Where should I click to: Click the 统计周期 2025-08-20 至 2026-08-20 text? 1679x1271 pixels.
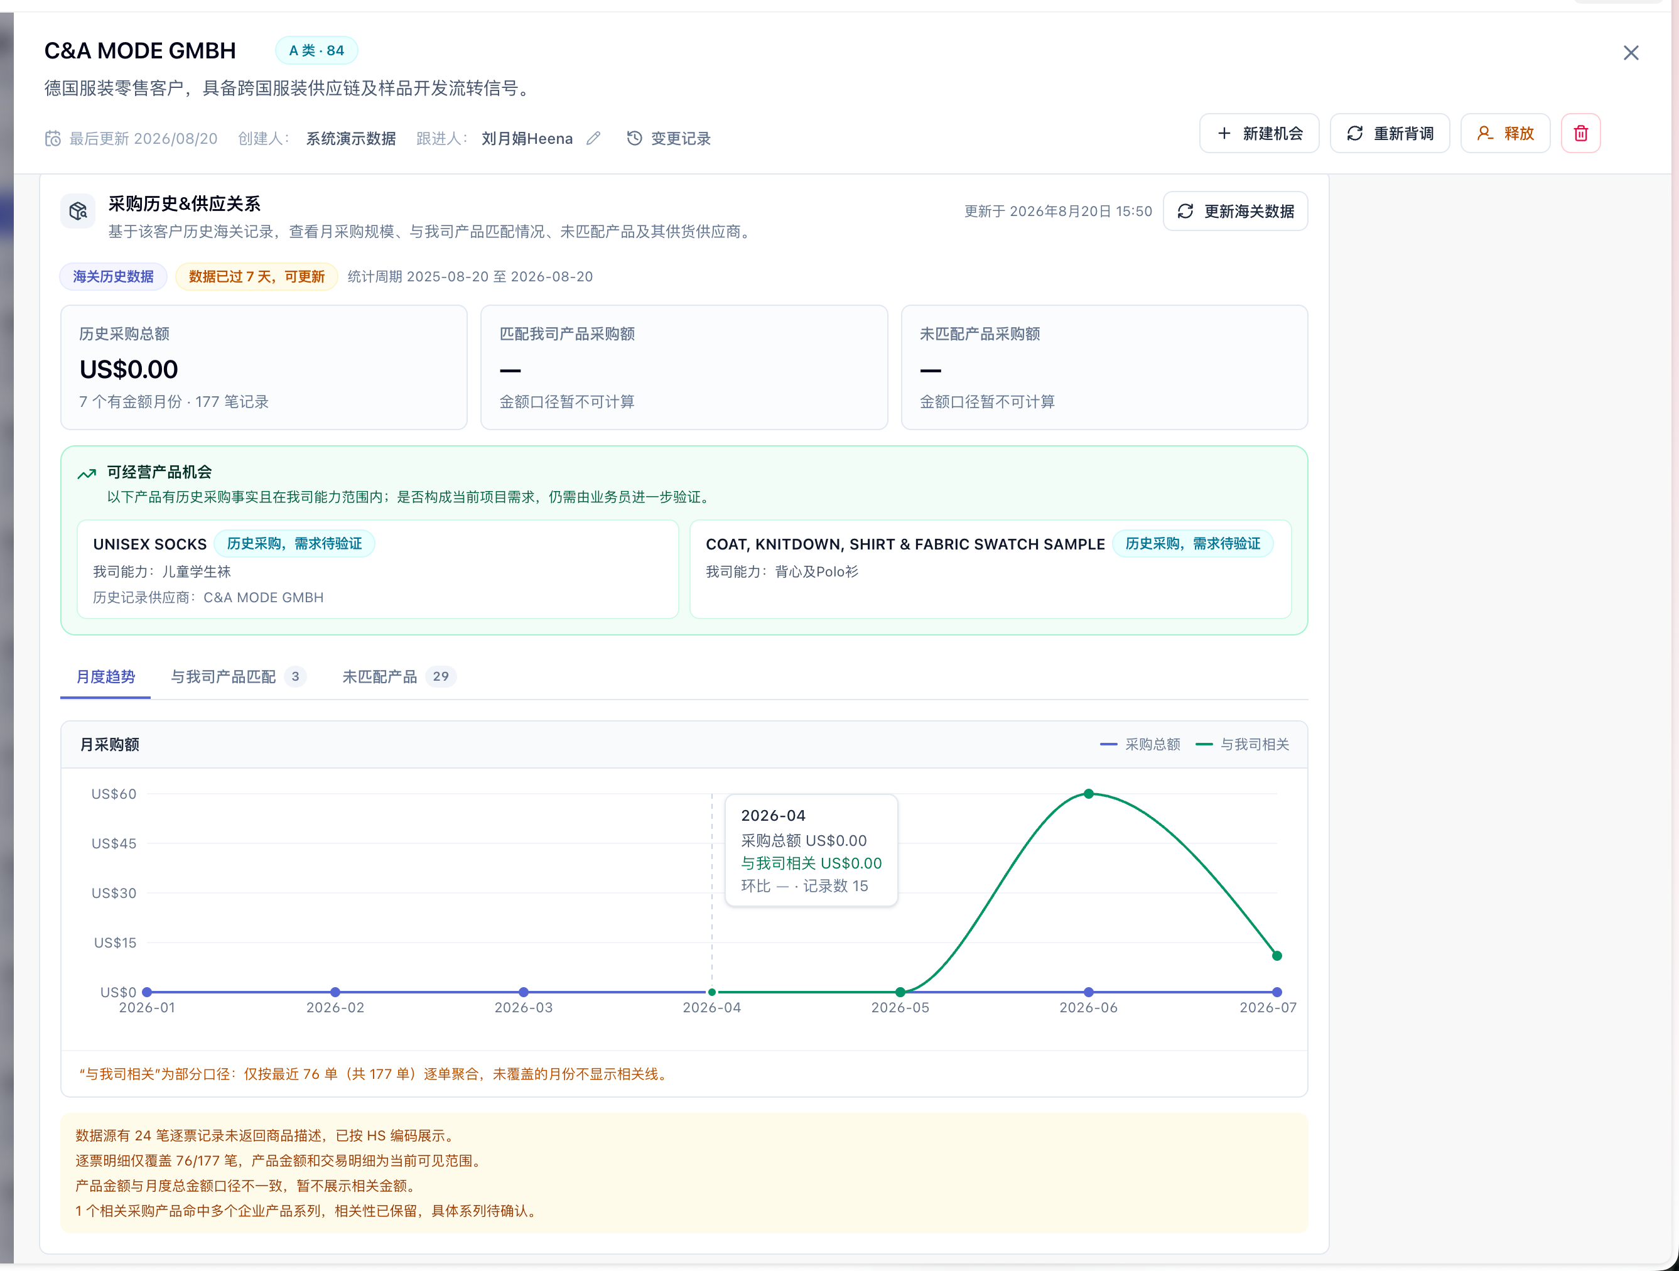470,276
